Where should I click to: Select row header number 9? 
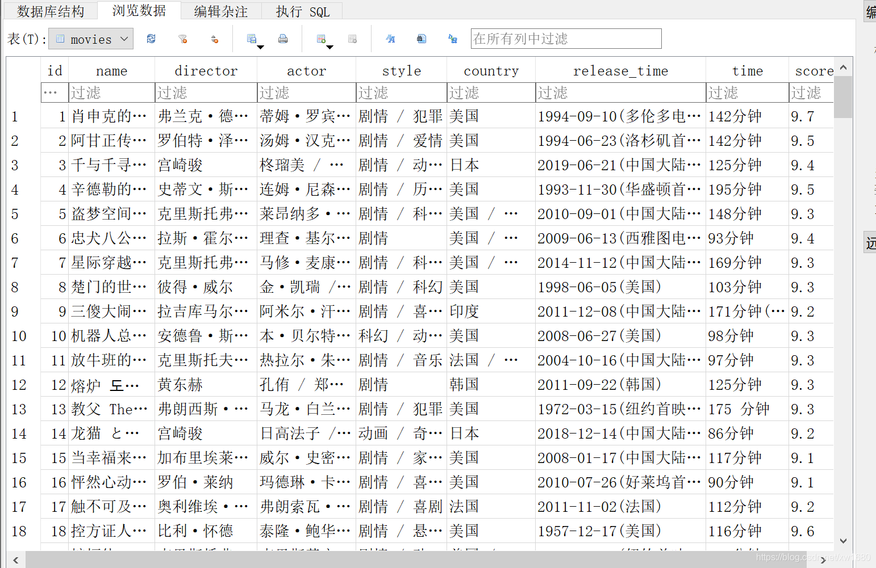point(23,312)
